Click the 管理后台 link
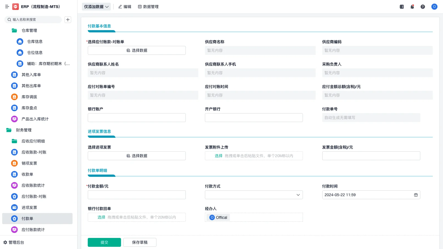The width and height of the screenshot is (443, 249). (16, 242)
